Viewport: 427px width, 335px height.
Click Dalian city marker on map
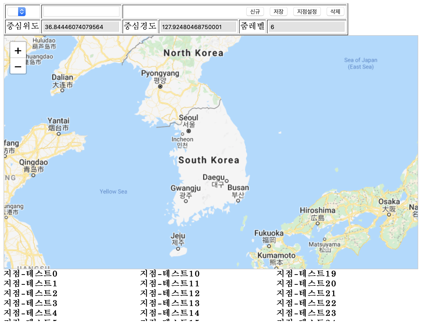(62, 90)
